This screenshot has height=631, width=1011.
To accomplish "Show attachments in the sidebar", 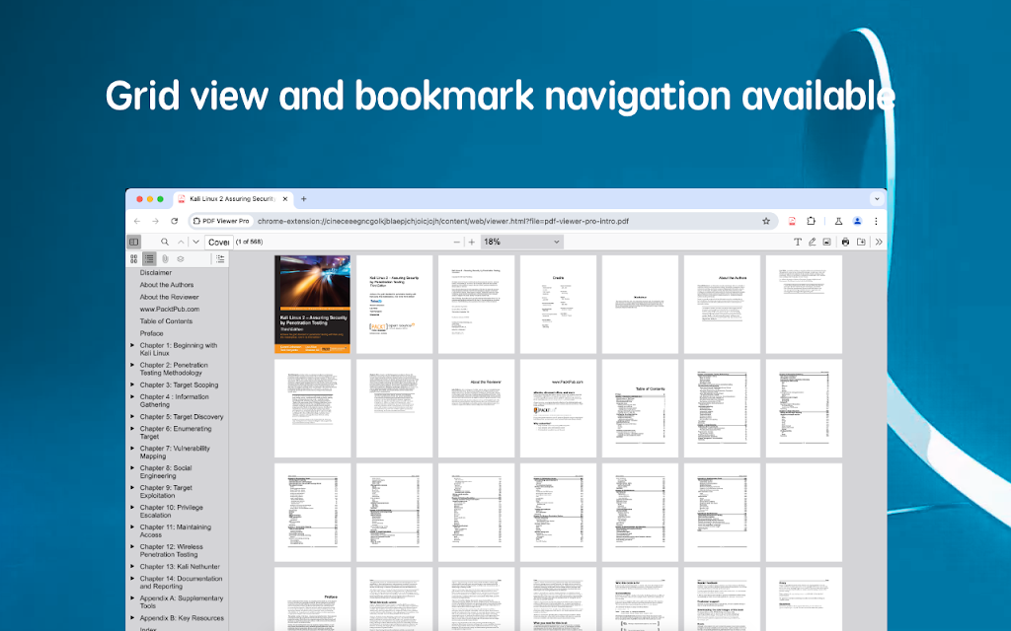I will 165,258.
